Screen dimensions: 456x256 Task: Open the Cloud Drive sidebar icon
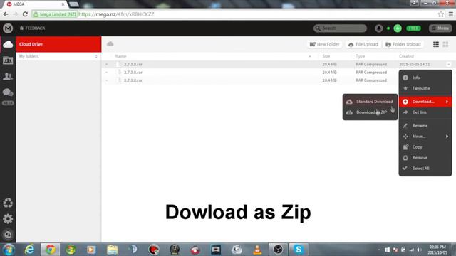point(8,44)
